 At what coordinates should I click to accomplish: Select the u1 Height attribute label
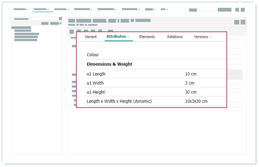pyautogui.click(x=96, y=92)
